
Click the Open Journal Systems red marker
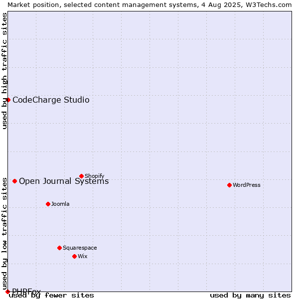point(14,181)
